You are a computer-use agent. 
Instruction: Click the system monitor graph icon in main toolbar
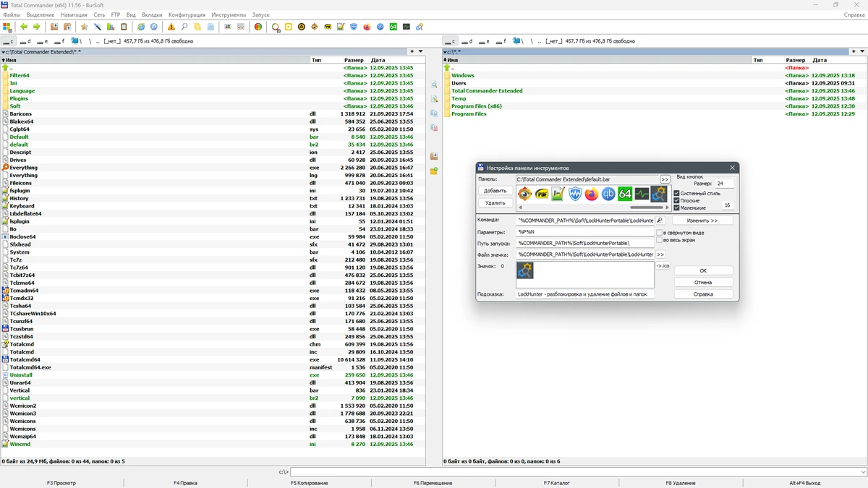tap(407, 27)
